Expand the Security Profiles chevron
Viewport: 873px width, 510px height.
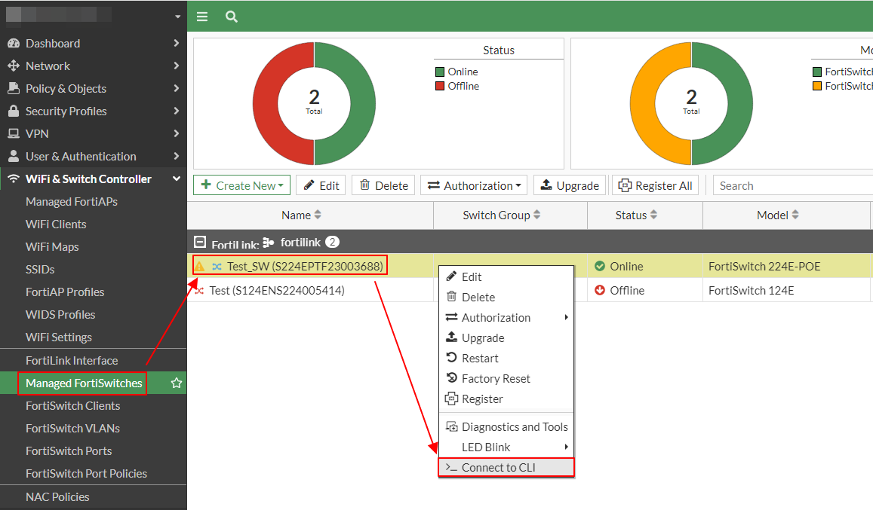click(177, 111)
